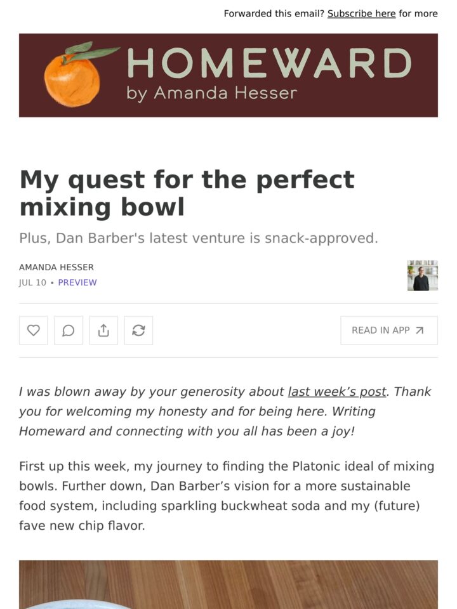Click the Read in App button

click(x=389, y=331)
